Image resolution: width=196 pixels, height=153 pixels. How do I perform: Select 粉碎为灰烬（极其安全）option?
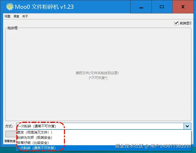tap(104, 137)
